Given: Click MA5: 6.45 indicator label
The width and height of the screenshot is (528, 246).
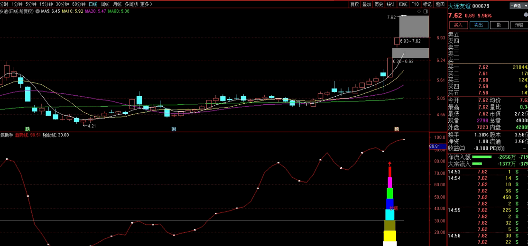Looking at the screenshot, I should click(50, 11).
